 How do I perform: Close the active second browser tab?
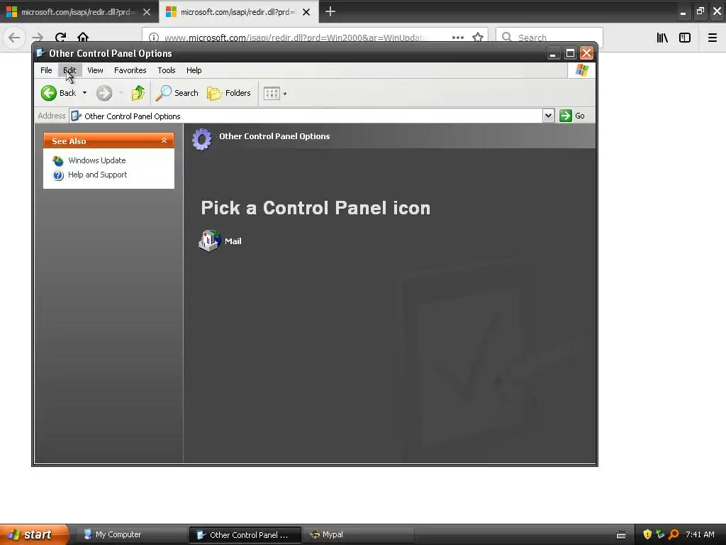pos(306,12)
